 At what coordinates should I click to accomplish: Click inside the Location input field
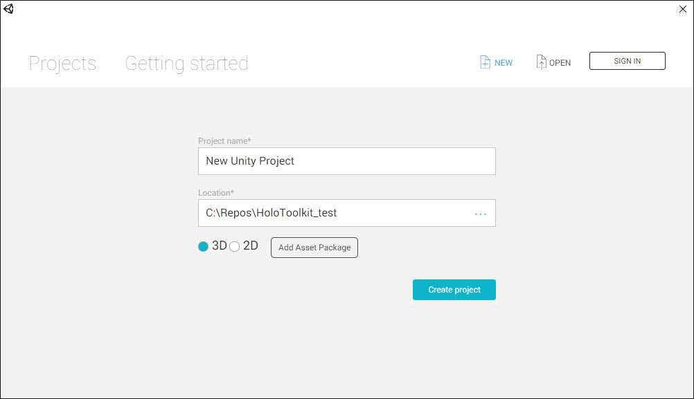coord(332,213)
